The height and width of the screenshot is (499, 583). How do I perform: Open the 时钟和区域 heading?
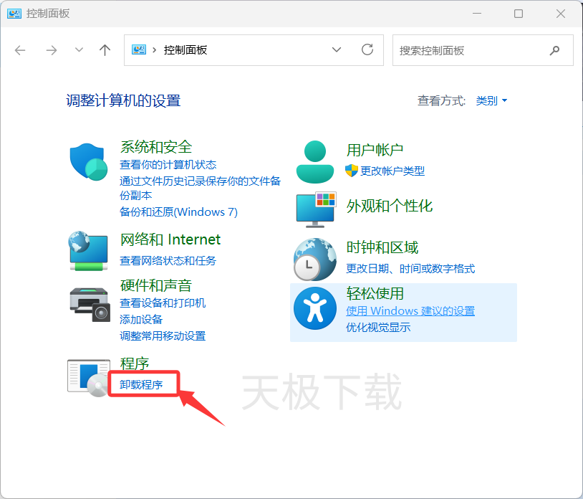pos(382,247)
